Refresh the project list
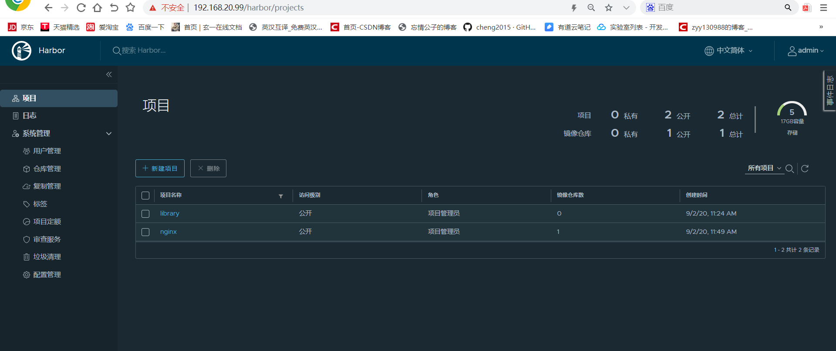 click(x=805, y=169)
